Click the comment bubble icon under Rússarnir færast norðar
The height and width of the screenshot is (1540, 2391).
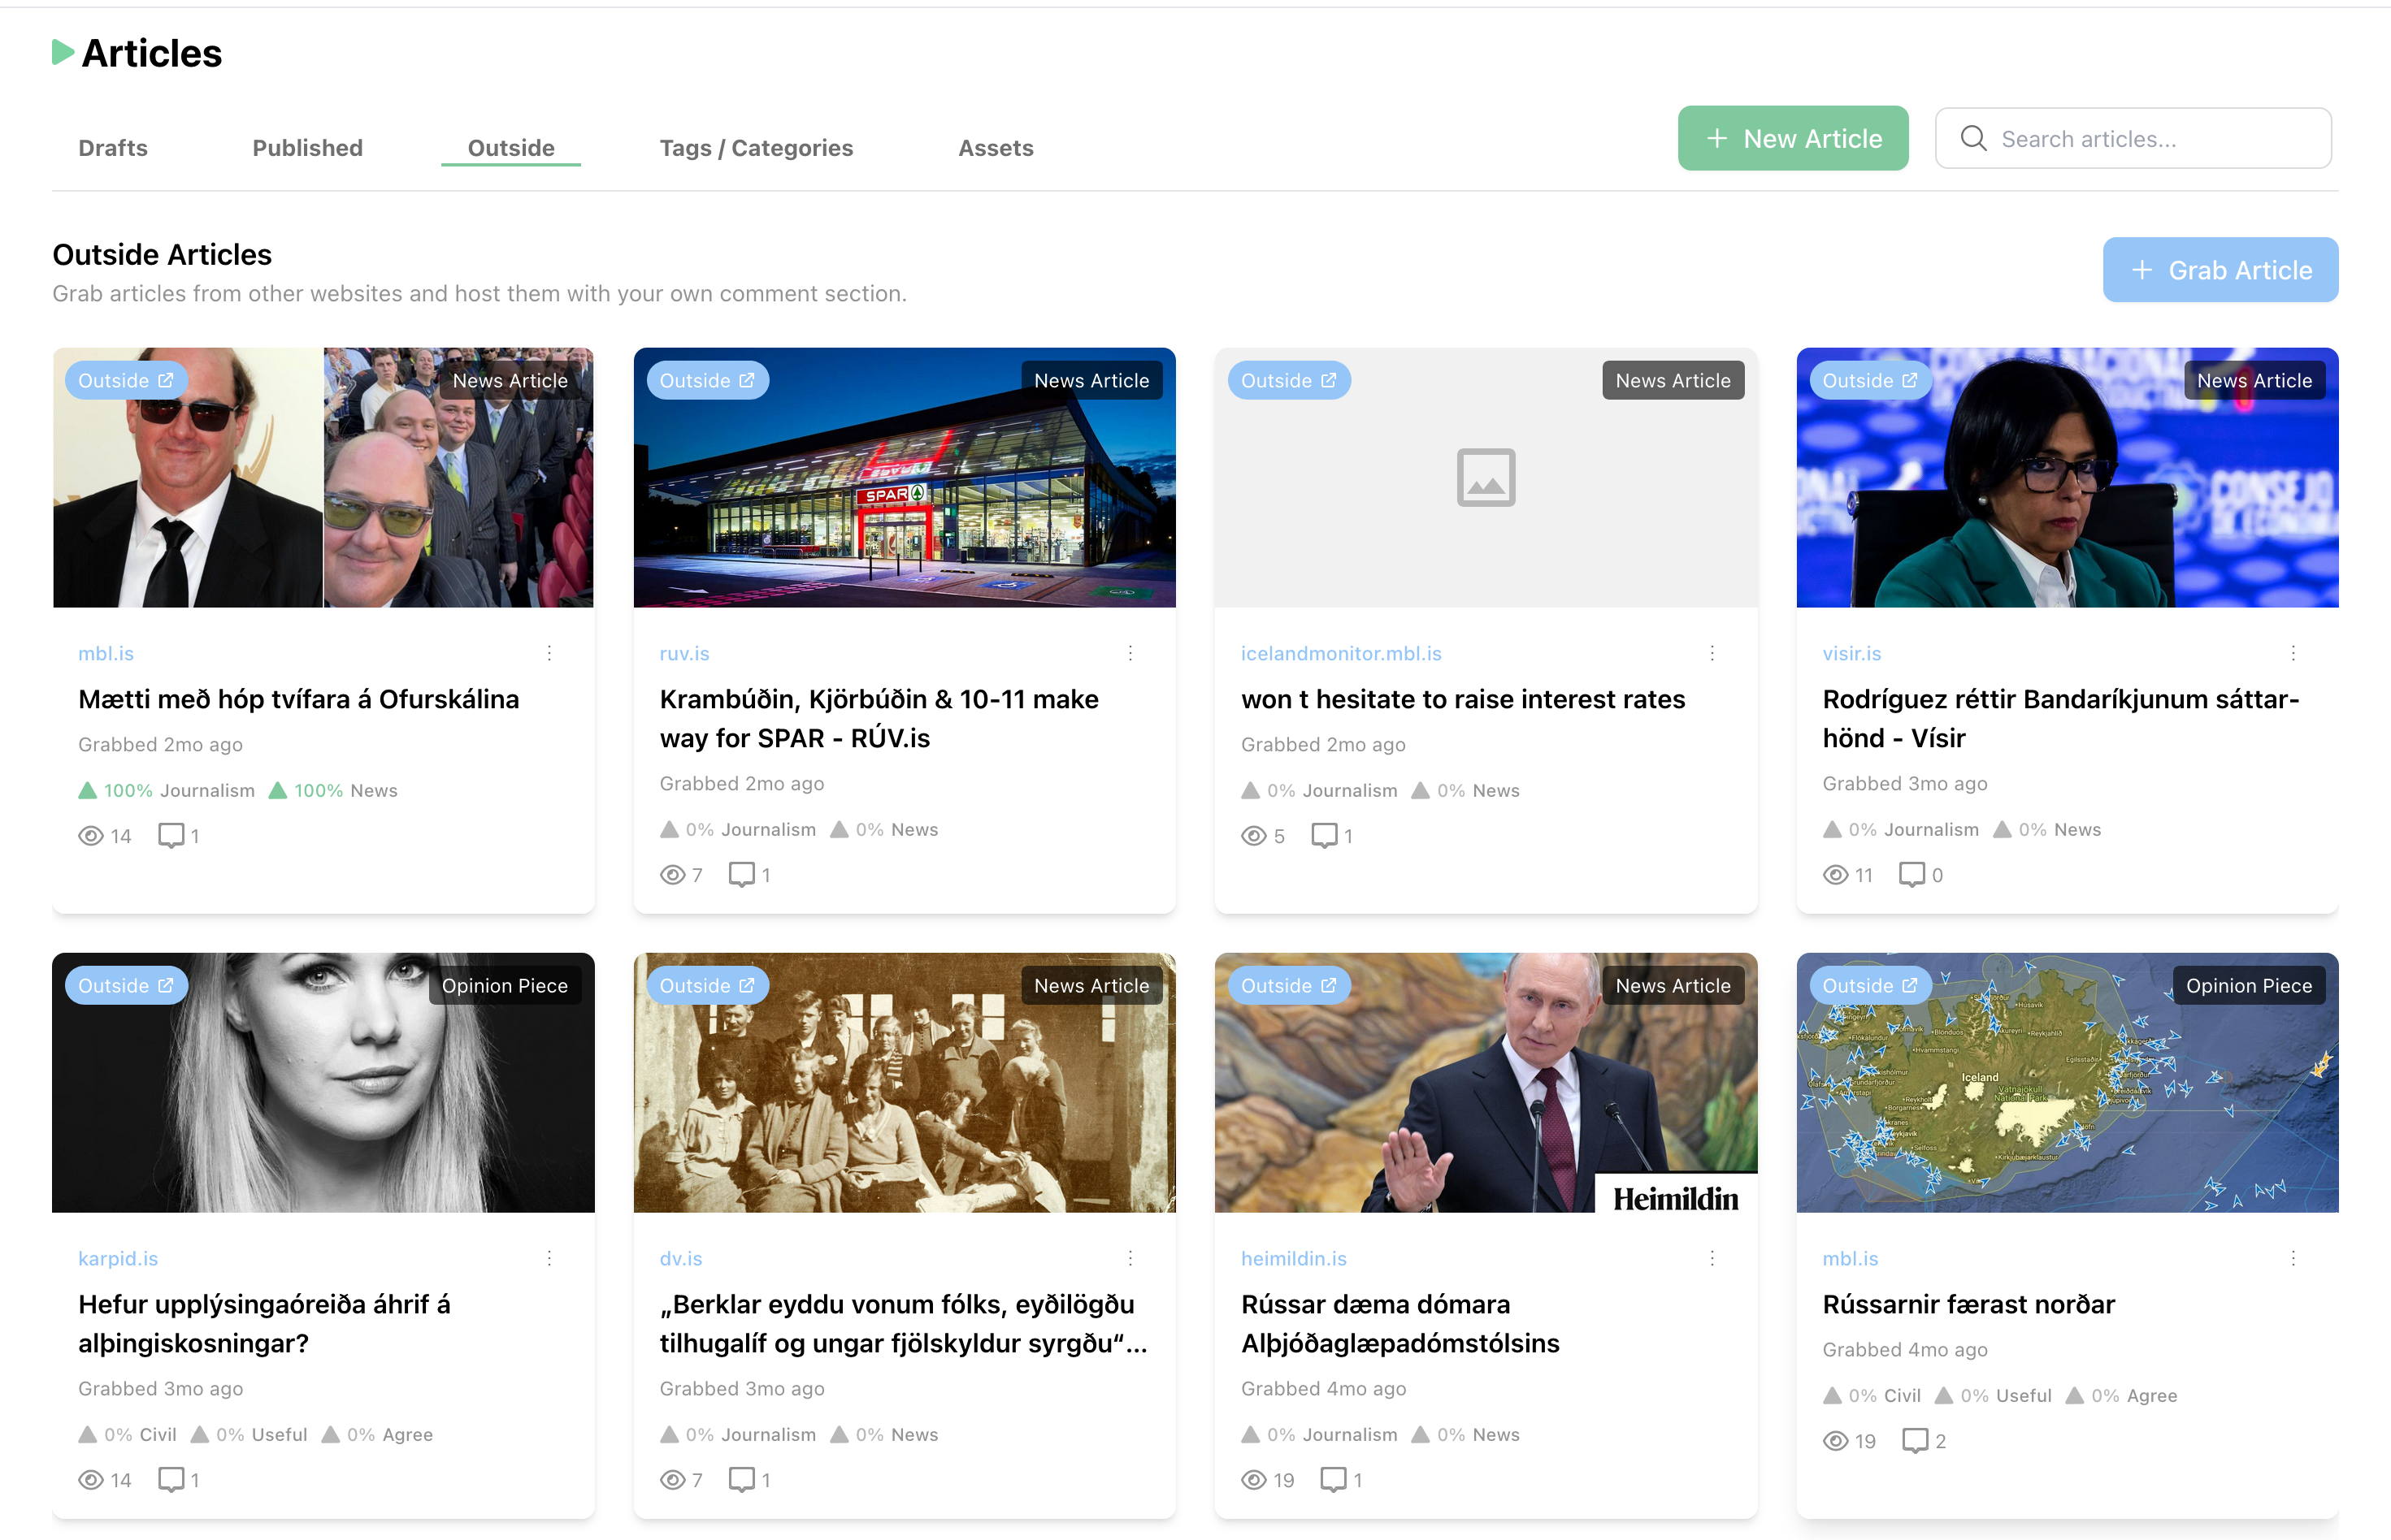(x=1914, y=1440)
